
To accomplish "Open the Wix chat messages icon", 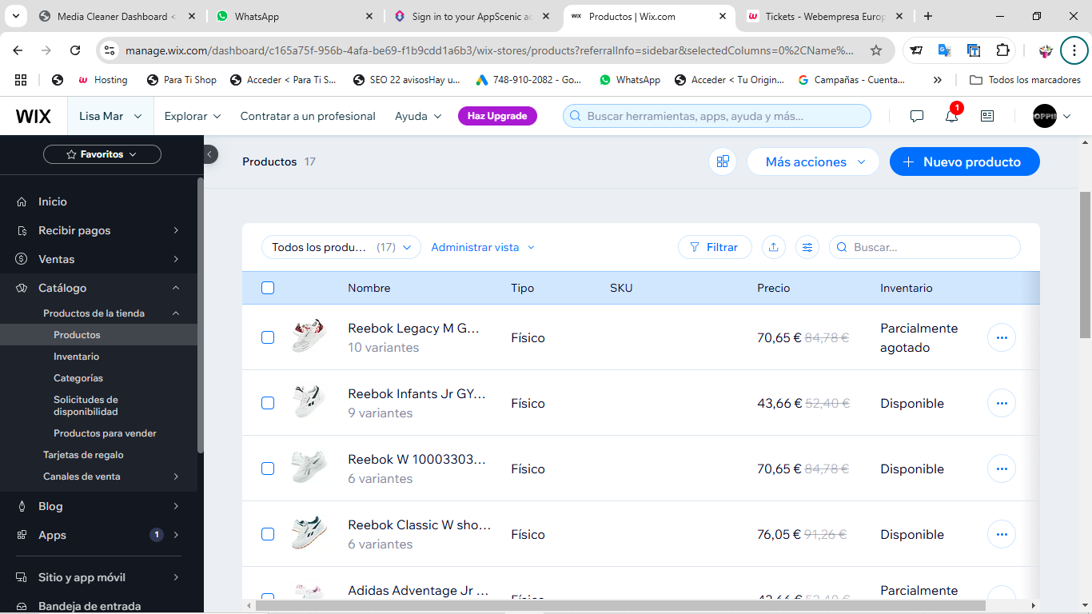I will click(917, 116).
